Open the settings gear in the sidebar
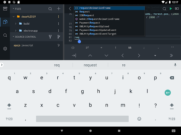Viewport: 181px width, 135px height. tap(5, 49)
